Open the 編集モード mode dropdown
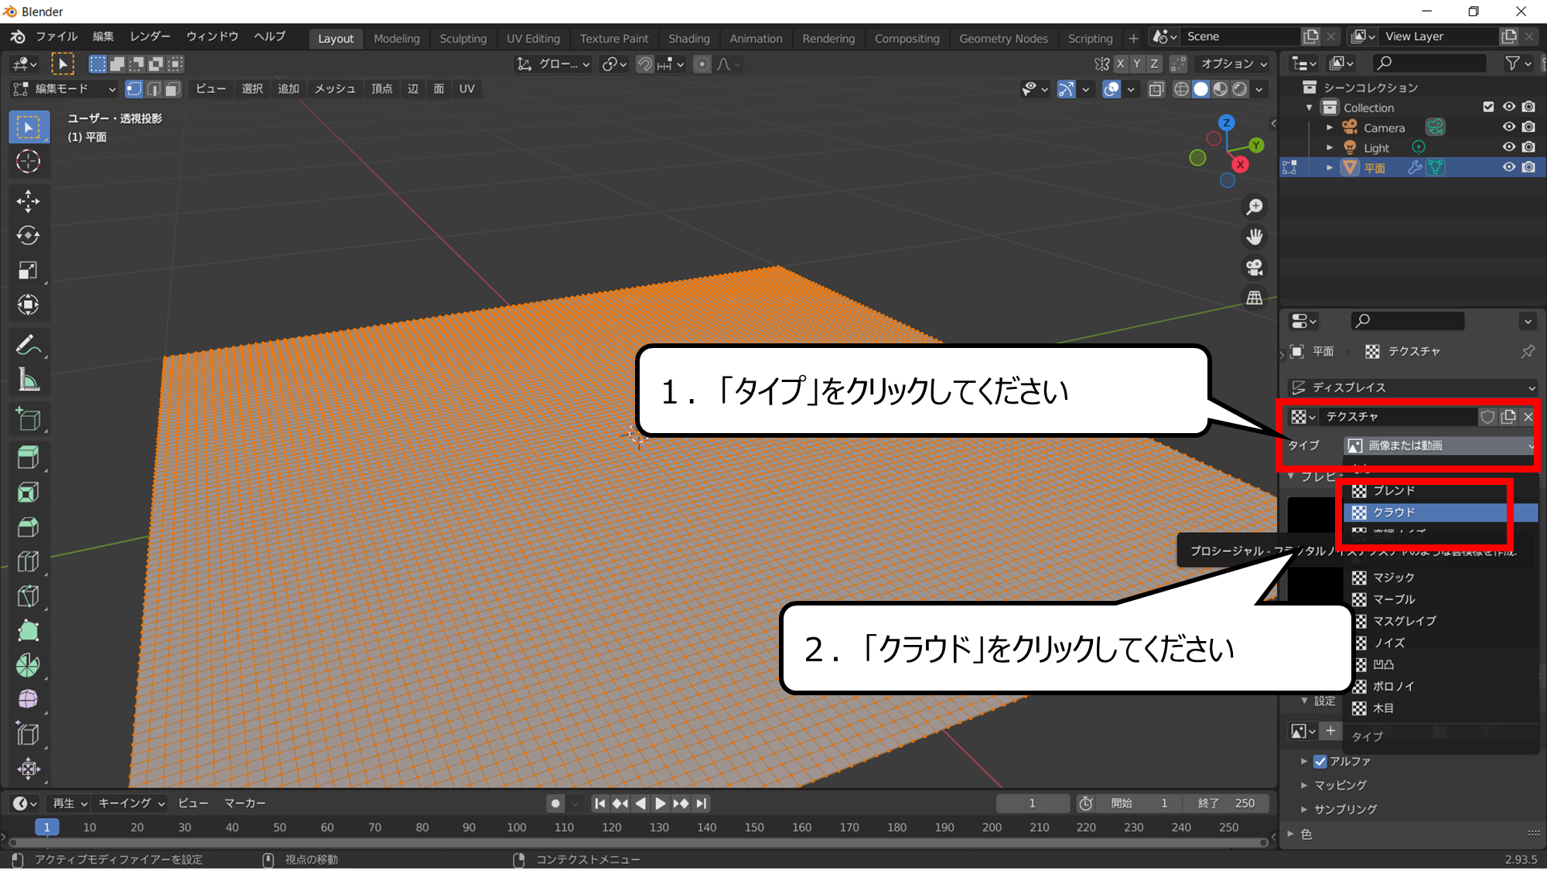The height and width of the screenshot is (870, 1547). coord(65,89)
